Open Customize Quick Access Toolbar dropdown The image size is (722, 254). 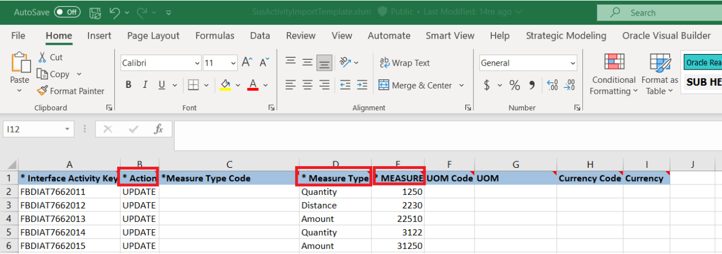[168, 12]
